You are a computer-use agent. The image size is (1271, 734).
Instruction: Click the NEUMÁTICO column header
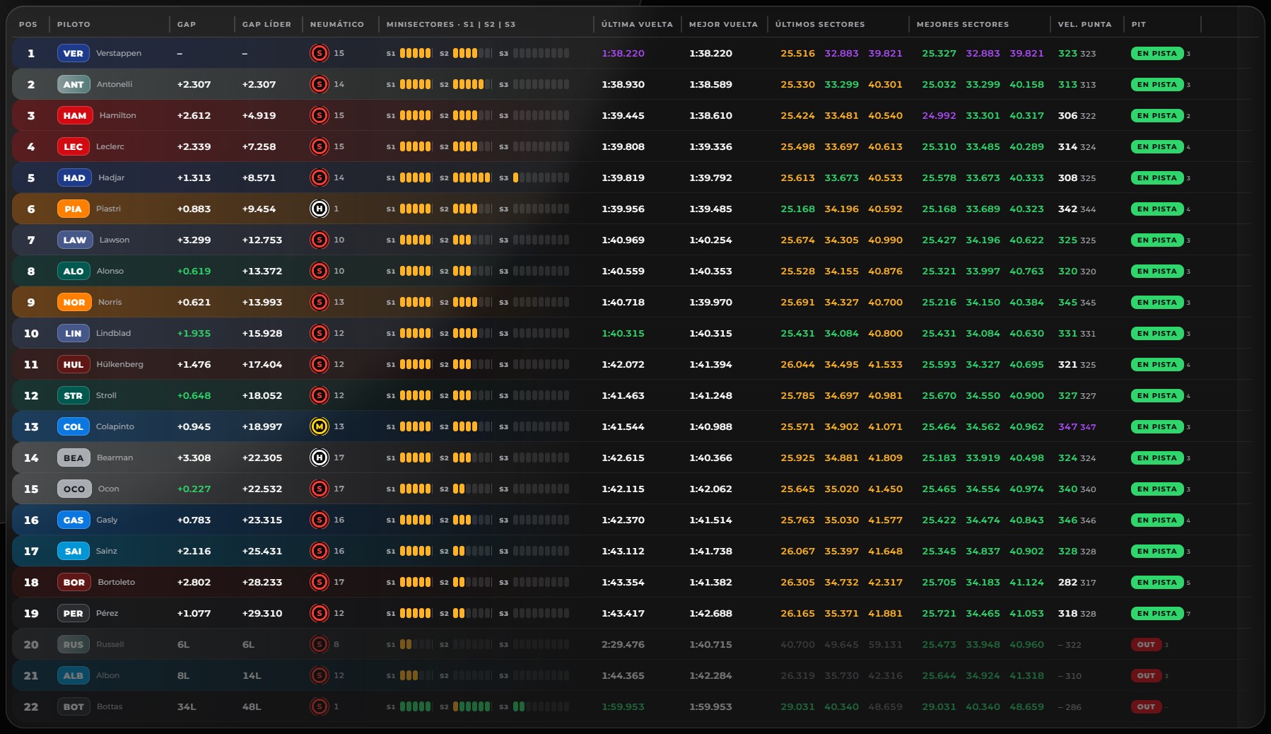click(337, 24)
